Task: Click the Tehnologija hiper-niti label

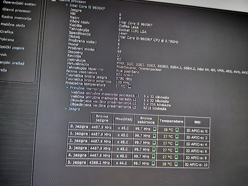Action: pyautogui.click(x=85, y=68)
